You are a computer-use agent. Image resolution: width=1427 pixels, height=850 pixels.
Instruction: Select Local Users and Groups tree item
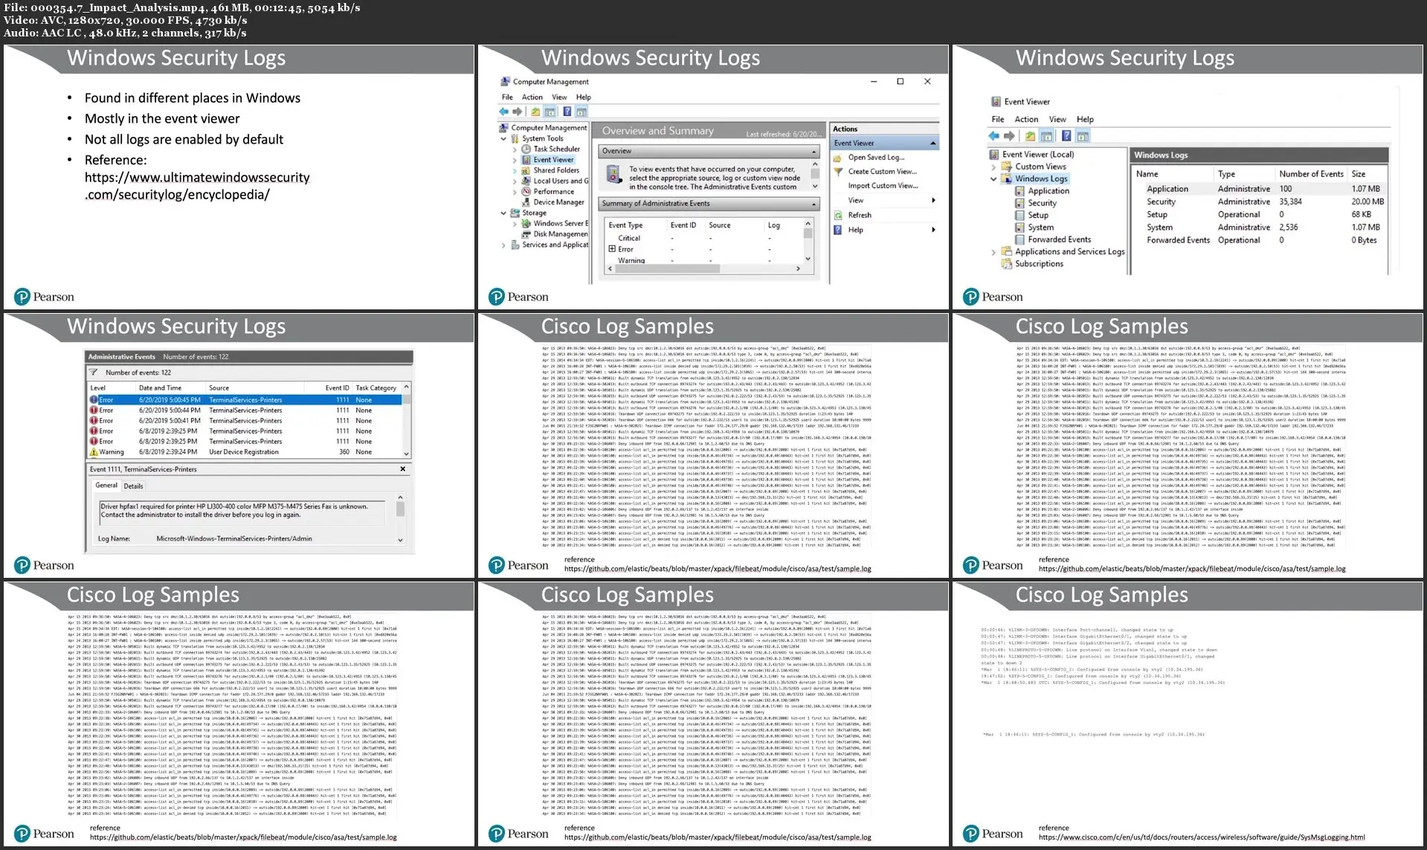(560, 181)
